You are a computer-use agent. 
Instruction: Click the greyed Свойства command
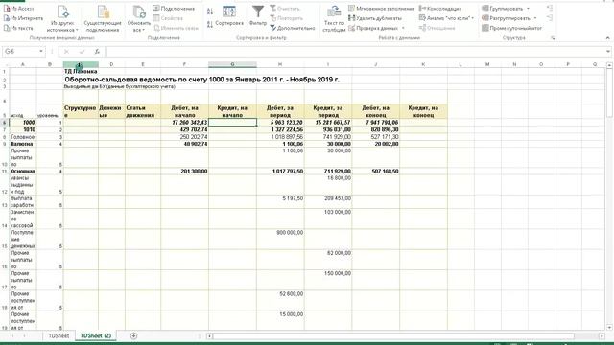coord(169,18)
